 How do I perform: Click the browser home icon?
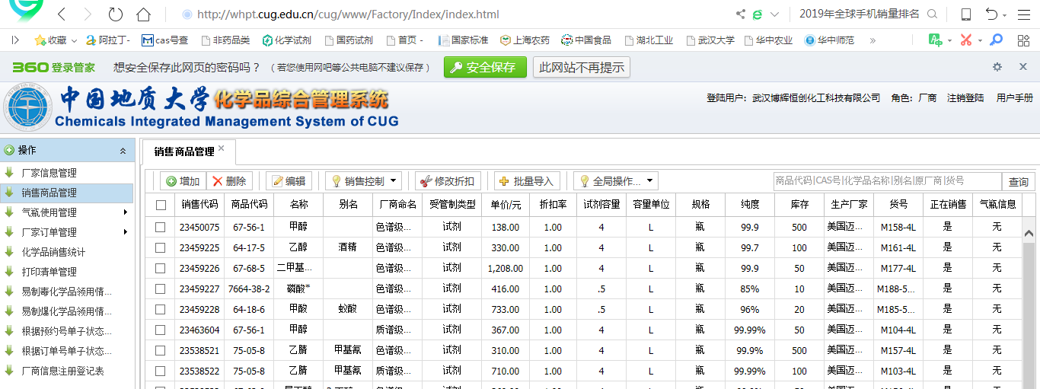pyautogui.click(x=143, y=14)
